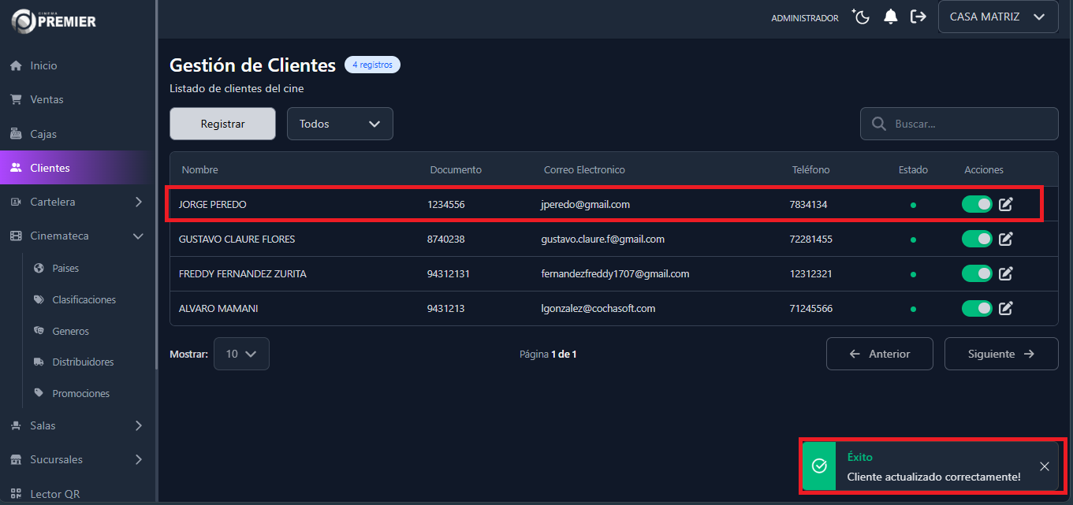1073x505 pixels.
Task: Edit client Jorge Peredo with pencil icon
Action: click(x=1006, y=205)
